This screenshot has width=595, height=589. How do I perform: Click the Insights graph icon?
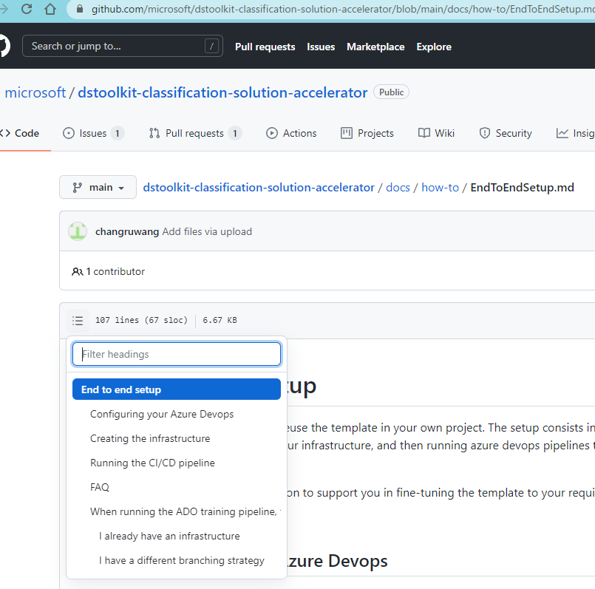(562, 133)
